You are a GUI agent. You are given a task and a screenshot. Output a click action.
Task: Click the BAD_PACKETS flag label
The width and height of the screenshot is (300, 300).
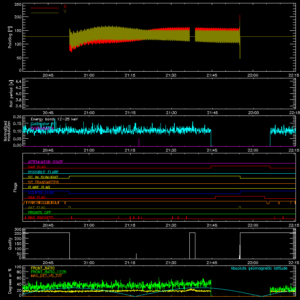point(41,217)
